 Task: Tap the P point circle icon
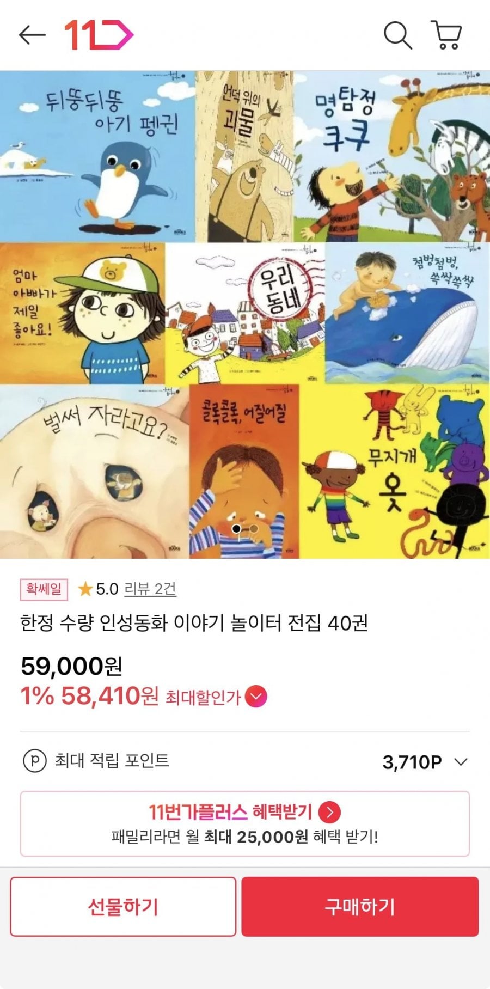click(x=34, y=761)
